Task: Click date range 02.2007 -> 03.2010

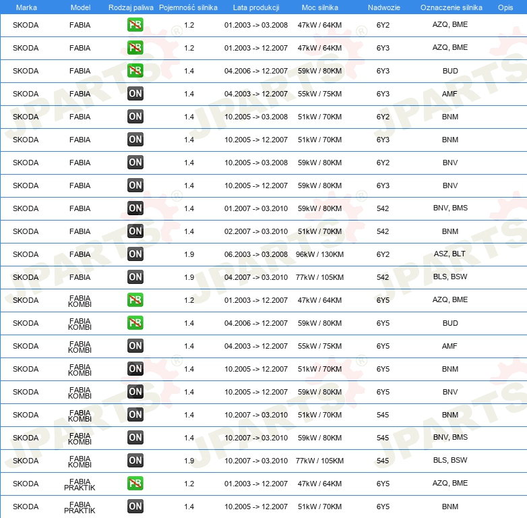Action: (256, 231)
